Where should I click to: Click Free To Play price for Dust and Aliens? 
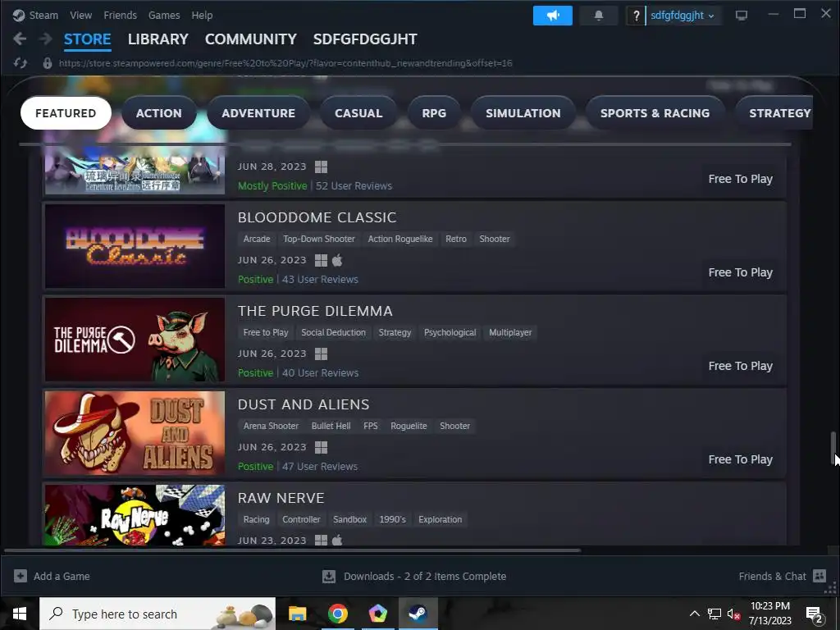pos(741,459)
